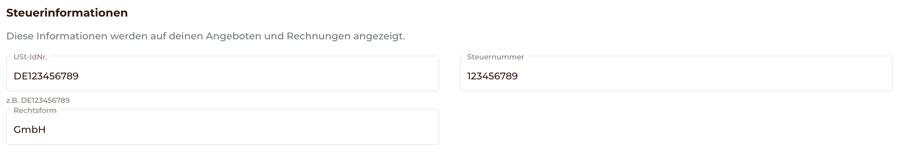This screenshot has width=902, height=156.
Task: Set caret at end of GmbH text
Action: (46, 129)
